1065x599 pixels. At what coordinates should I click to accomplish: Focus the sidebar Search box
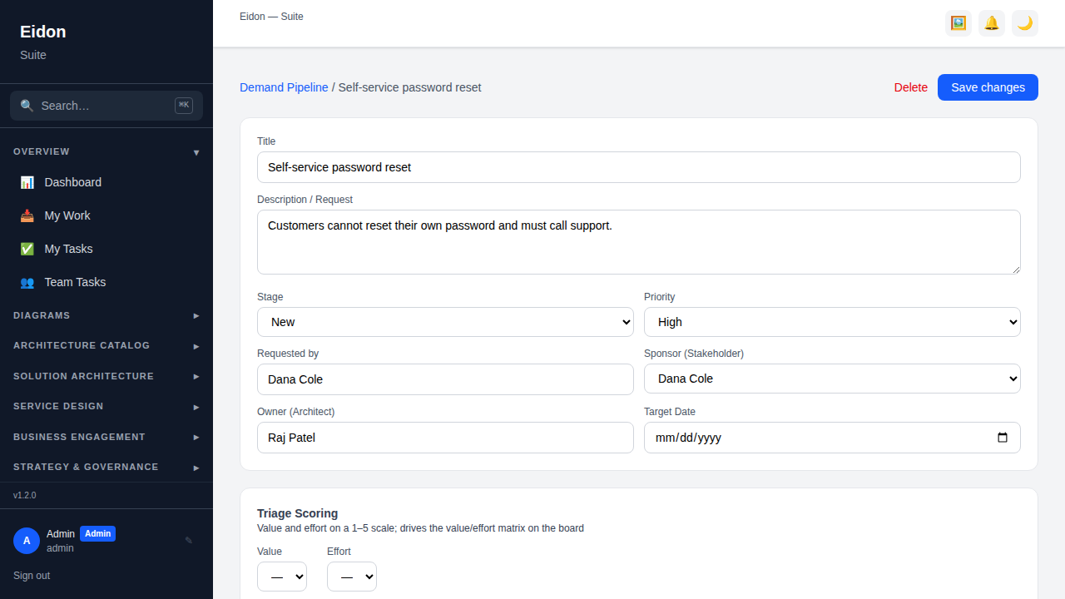tap(106, 106)
